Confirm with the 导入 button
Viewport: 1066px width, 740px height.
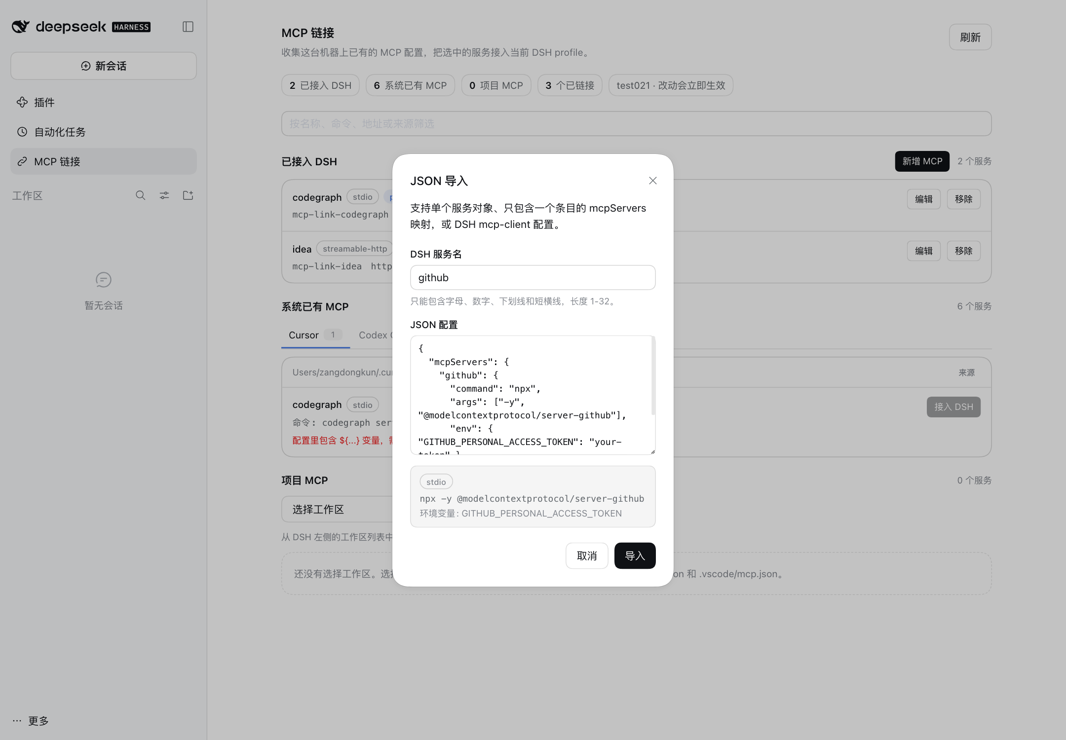(x=635, y=555)
